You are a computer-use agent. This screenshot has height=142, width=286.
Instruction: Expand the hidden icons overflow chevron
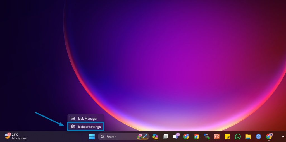(283, 137)
